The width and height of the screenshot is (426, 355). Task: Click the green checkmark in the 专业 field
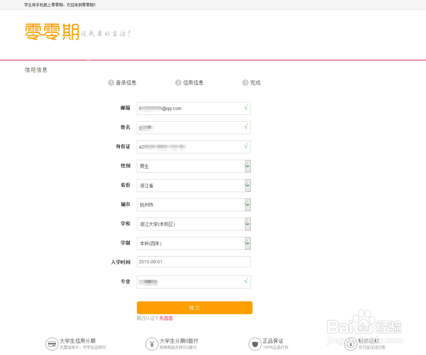[x=246, y=281]
